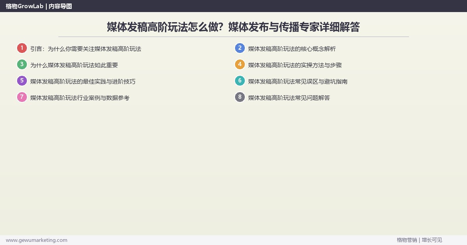Click the blue number 2 circle badge
This screenshot has width=467, height=245.
click(x=240, y=48)
